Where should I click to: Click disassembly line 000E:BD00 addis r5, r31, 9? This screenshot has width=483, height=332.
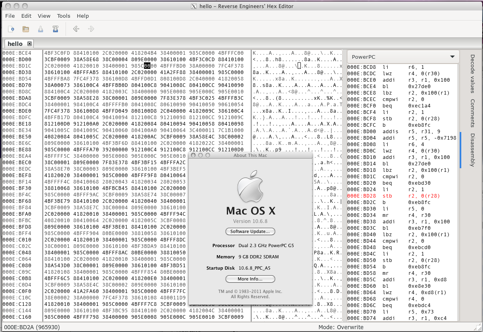(402, 132)
